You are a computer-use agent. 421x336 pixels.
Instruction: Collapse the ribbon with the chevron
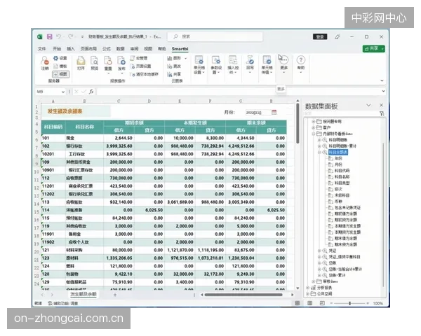tap(382, 80)
